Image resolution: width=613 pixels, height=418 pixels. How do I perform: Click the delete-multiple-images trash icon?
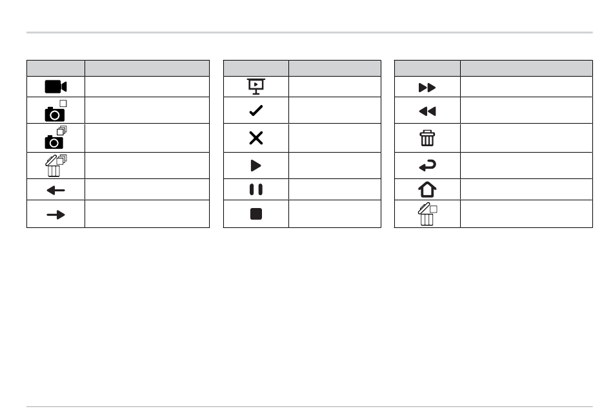click(x=56, y=166)
